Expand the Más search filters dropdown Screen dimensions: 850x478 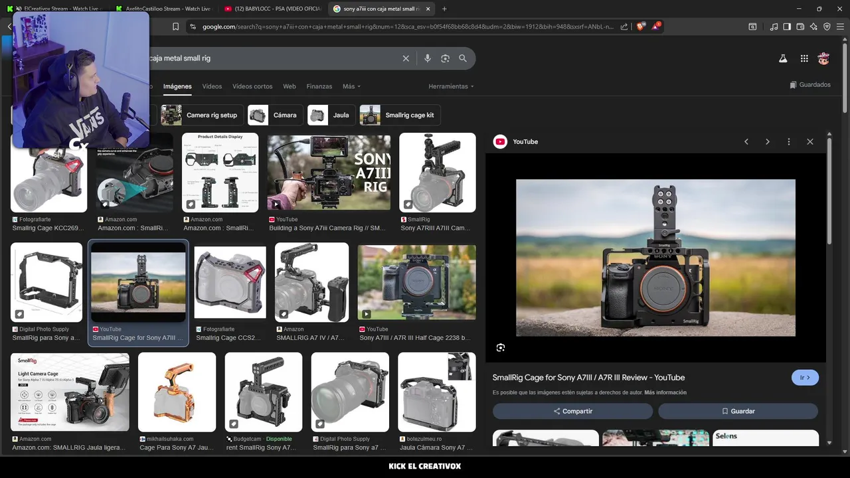tap(351, 86)
